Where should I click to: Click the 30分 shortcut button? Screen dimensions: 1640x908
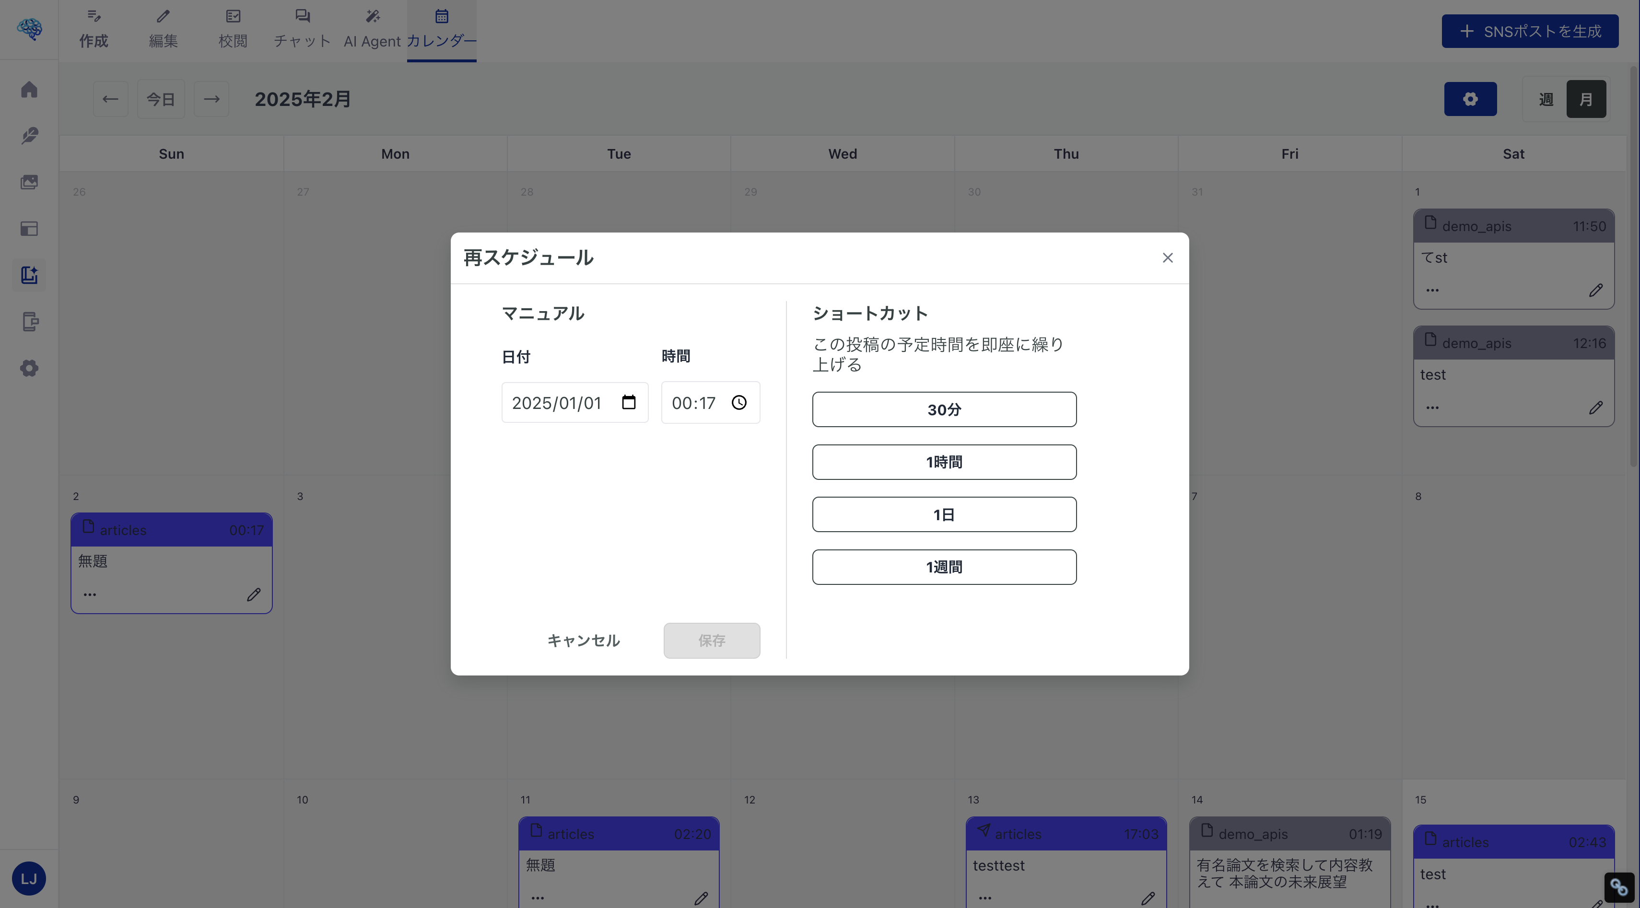pyautogui.click(x=944, y=409)
